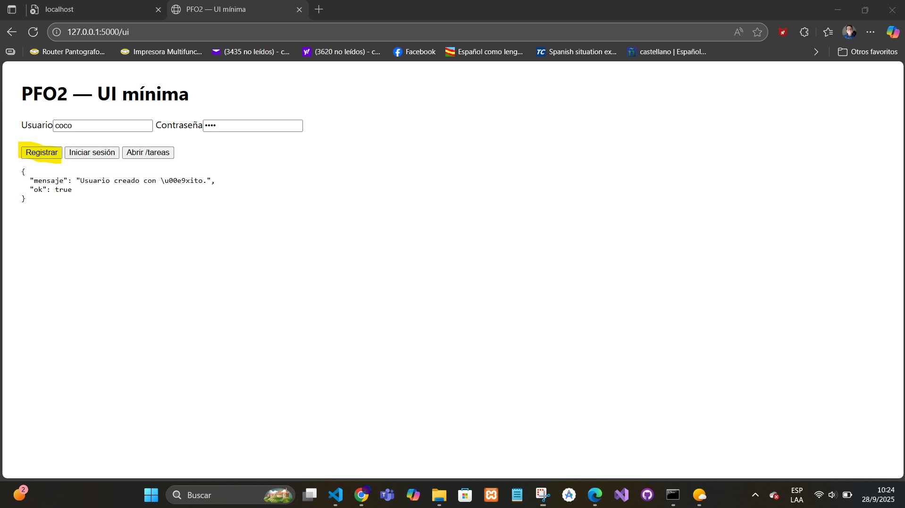Open the Otros favoritos folder
This screenshot has height=508, width=905.
point(867,52)
